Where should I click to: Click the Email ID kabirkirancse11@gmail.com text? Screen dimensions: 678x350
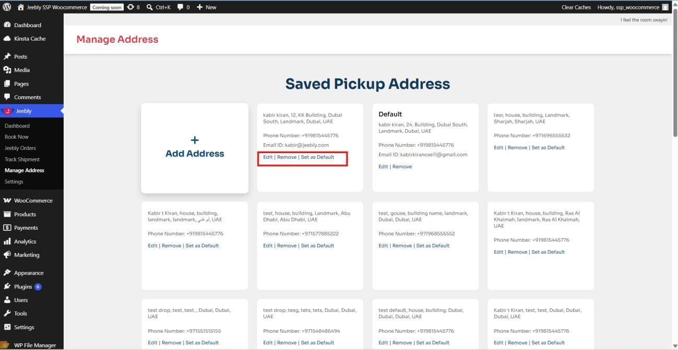coord(423,155)
